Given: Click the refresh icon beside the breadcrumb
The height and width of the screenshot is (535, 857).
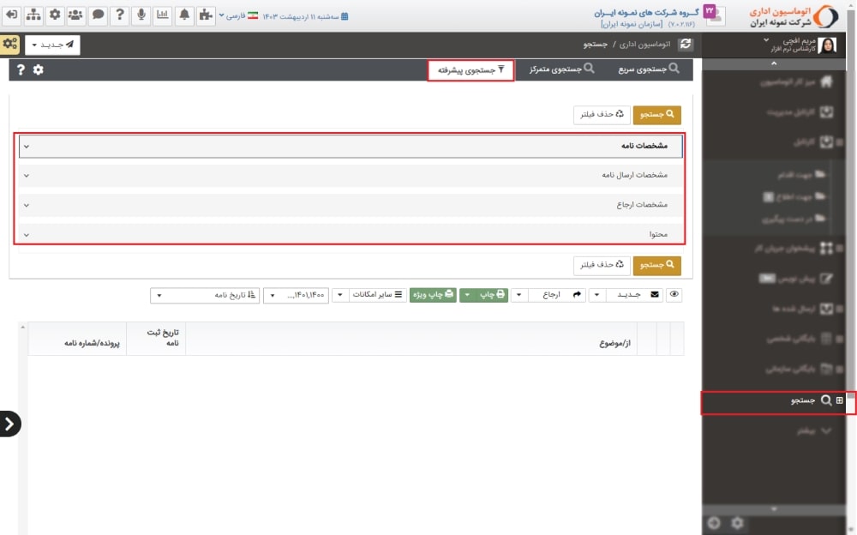Looking at the screenshot, I should (x=685, y=44).
